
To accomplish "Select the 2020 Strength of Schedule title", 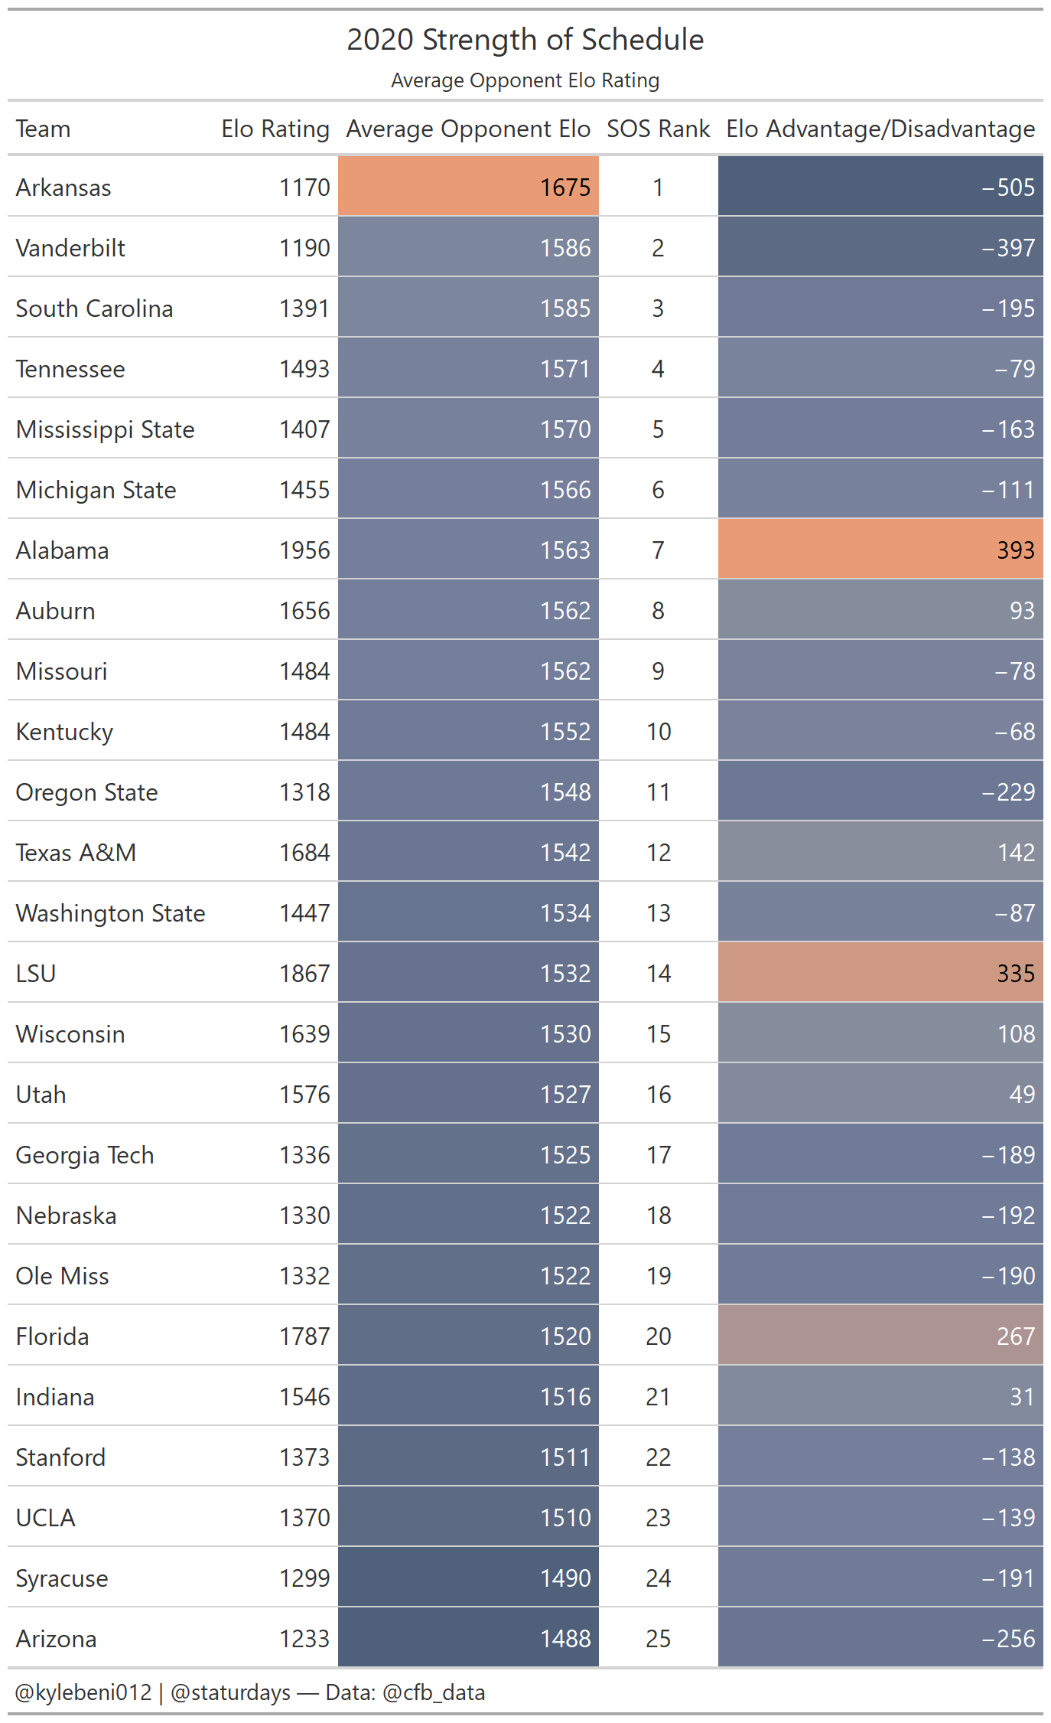I will 525,40.
